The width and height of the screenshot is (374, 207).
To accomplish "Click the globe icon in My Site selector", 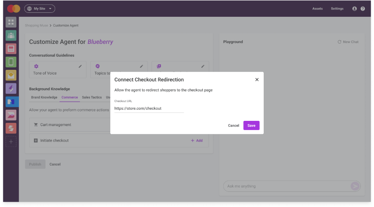I will point(29,9).
